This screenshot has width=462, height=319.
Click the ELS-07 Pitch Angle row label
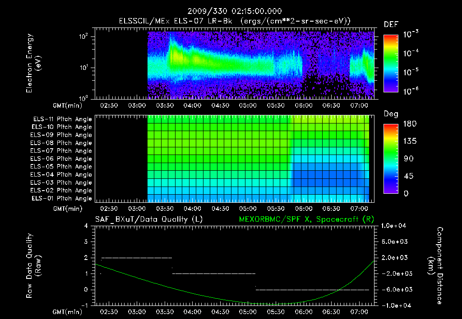coord(61,151)
